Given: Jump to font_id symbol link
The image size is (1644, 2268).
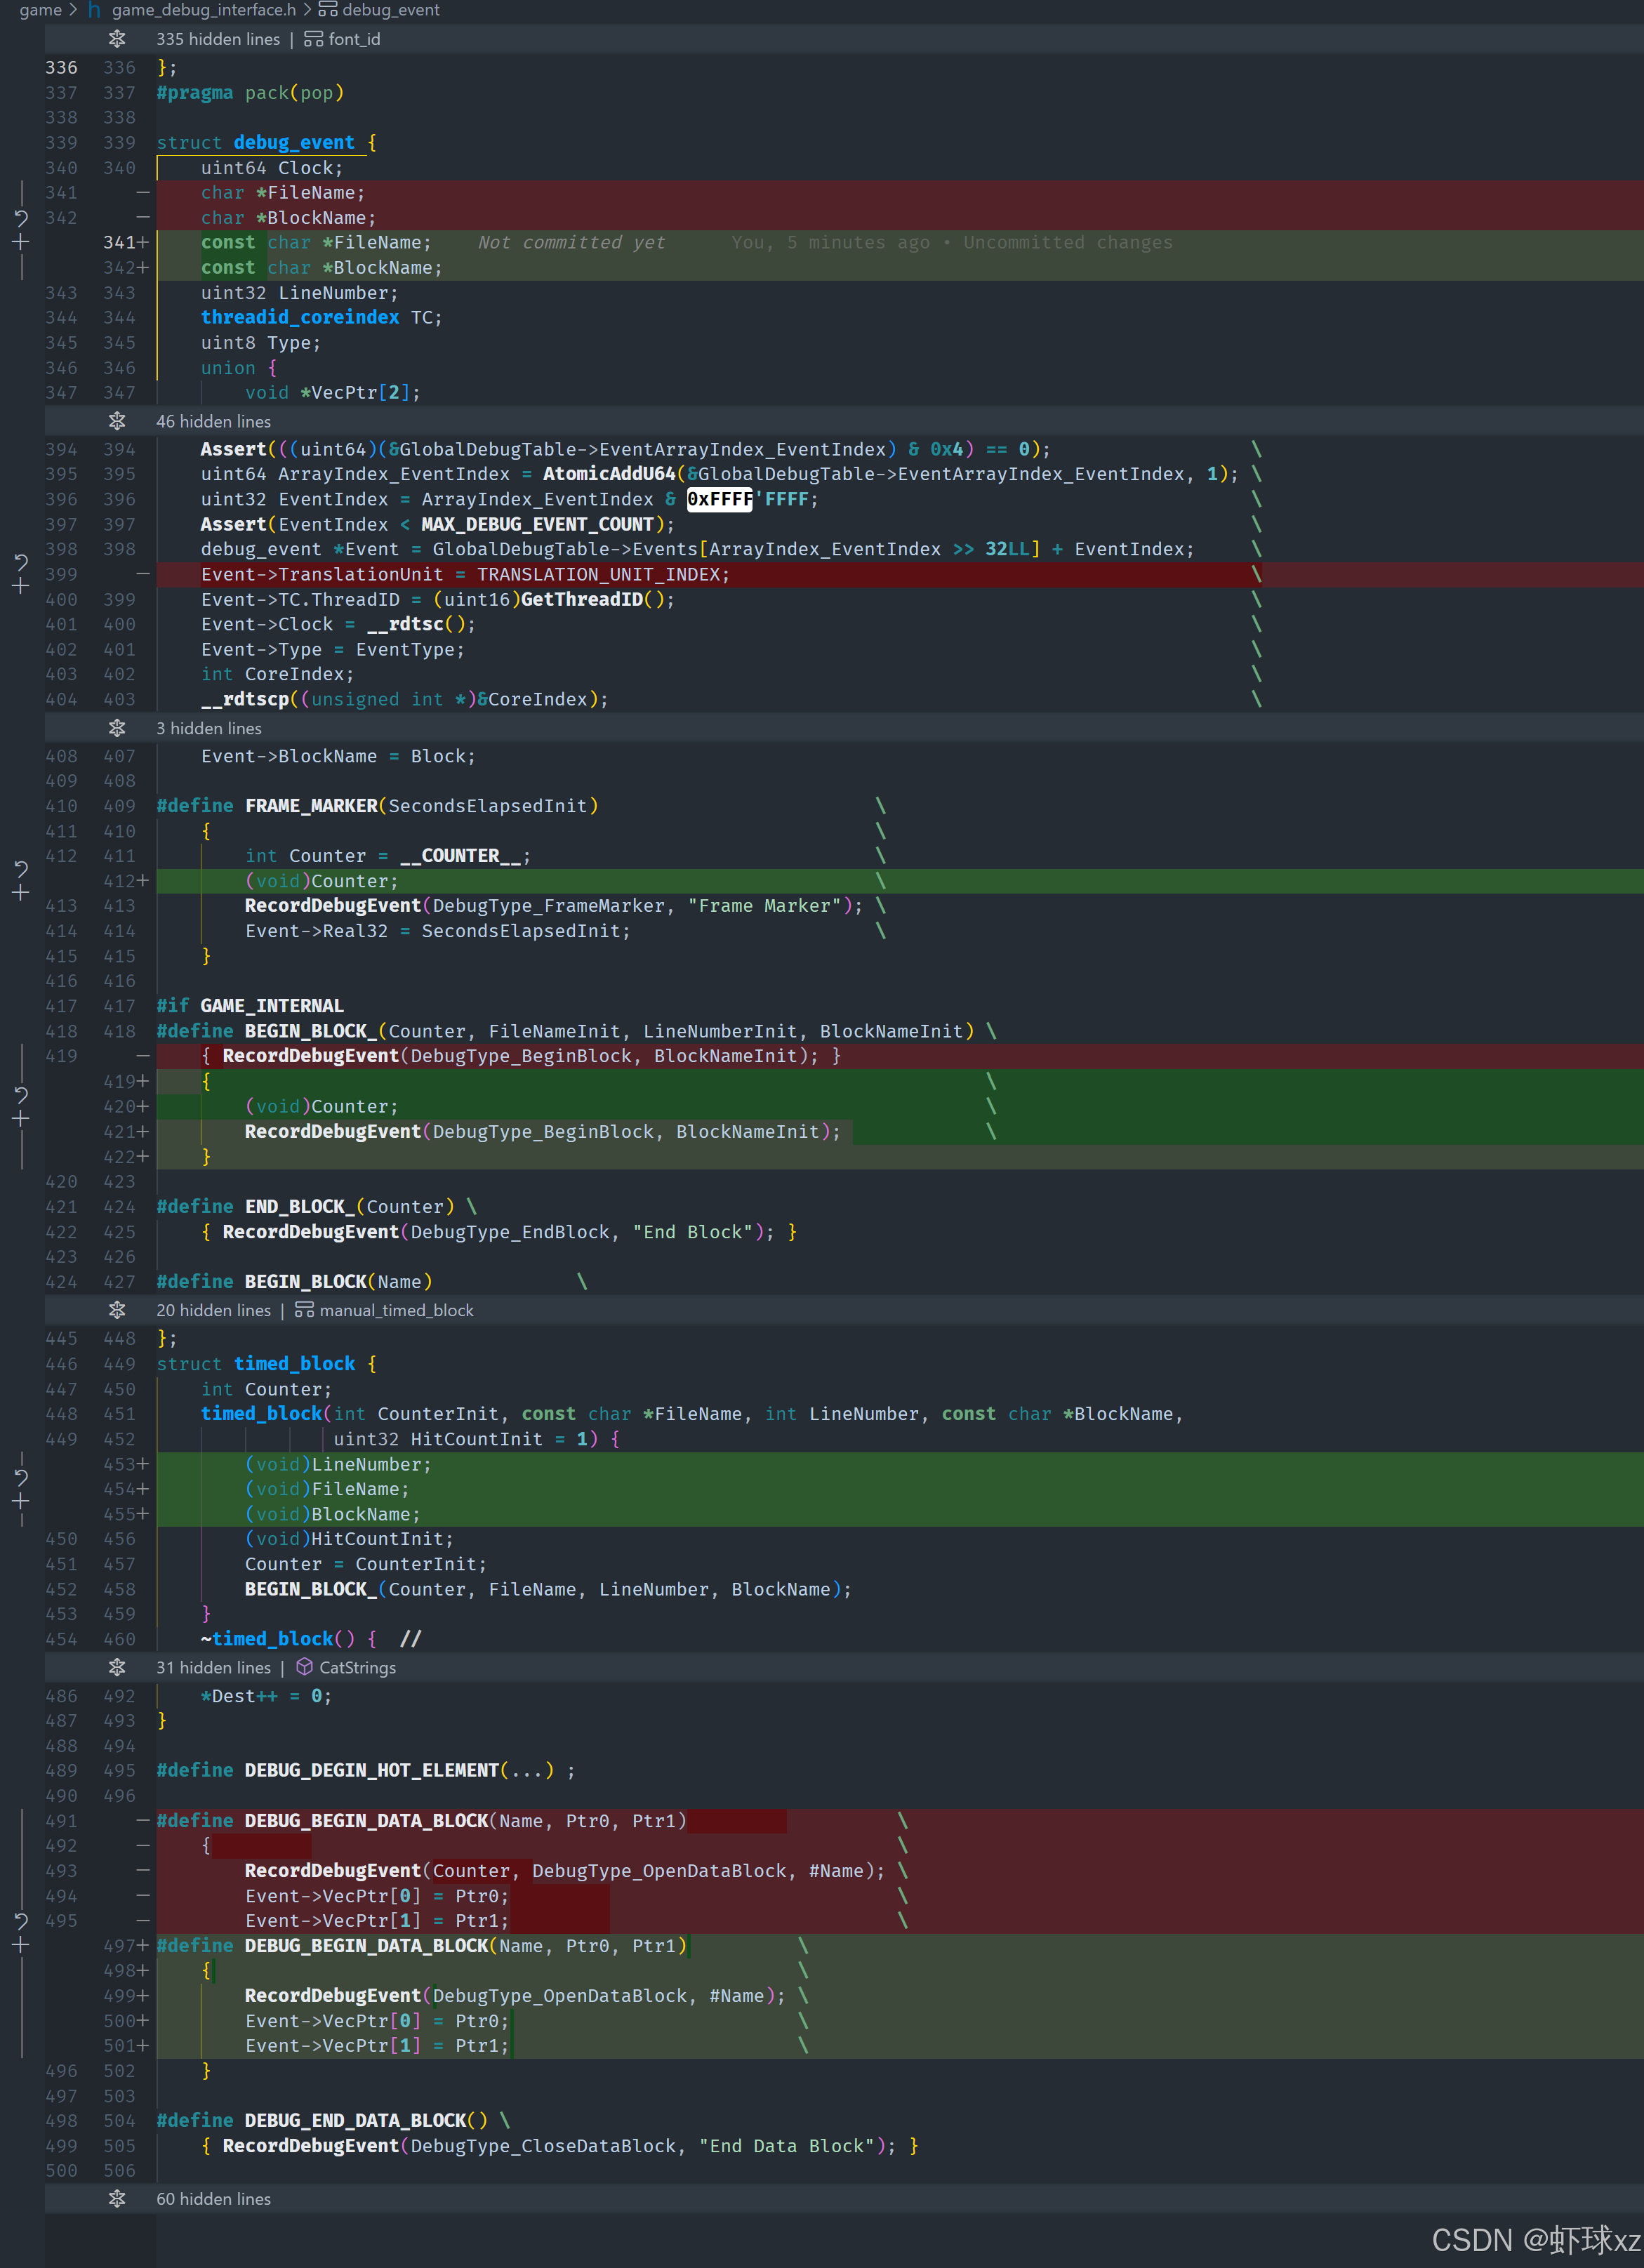Looking at the screenshot, I should coord(353,39).
